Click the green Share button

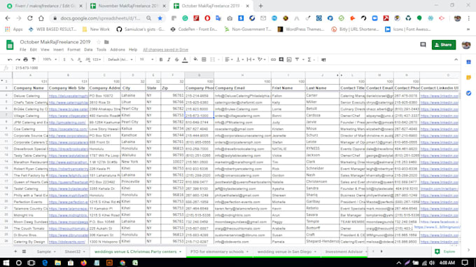click(444, 45)
